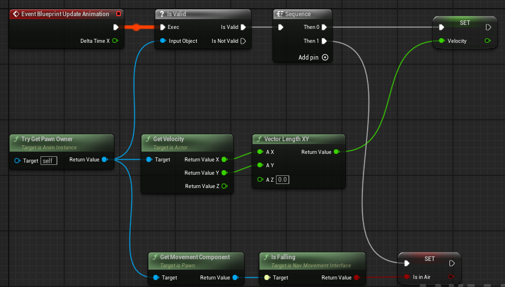
Task: Select the Is Valid node title
Action: click(x=176, y=14)
